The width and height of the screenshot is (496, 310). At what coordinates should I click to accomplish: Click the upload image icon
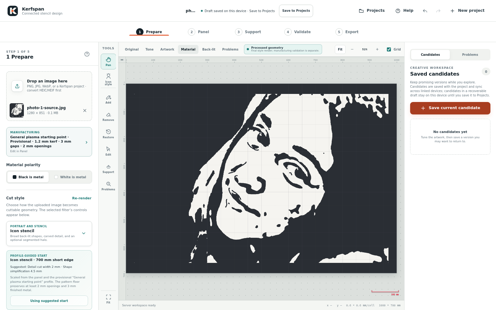coord(17,86)
